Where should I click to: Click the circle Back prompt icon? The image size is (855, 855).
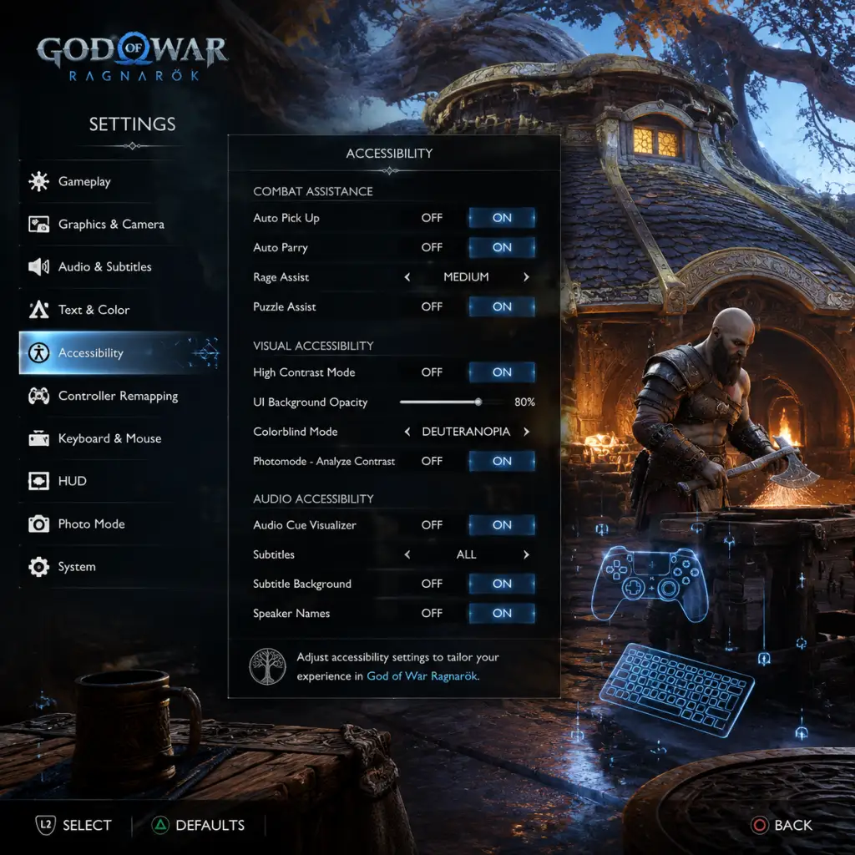pyautogui.click(x=760, y=825)
